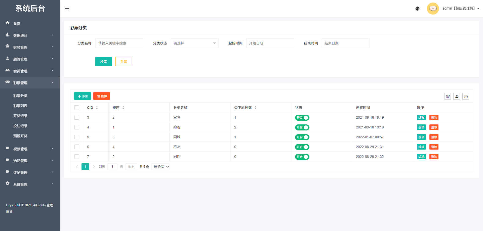Open the theme palette color picker in the header
Viewport: 483px width, 231px height.
(417, 8)
